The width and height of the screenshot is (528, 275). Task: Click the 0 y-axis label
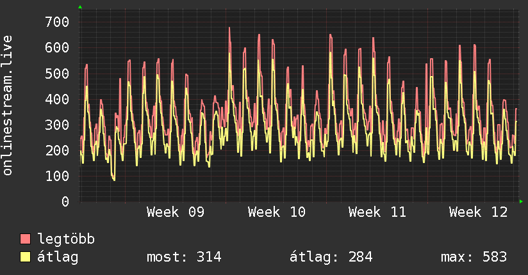pyautogui.click(x=65, y=201)
